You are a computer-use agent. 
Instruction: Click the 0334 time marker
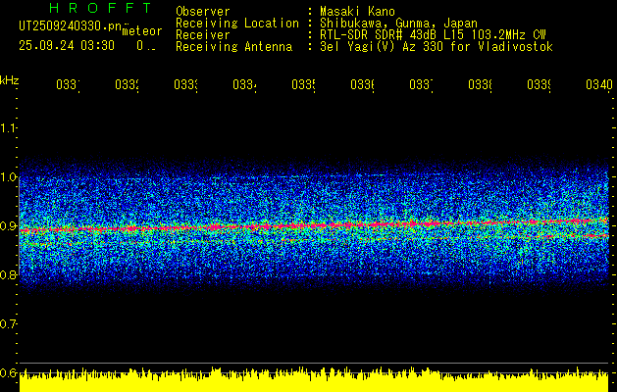click(244, 84)
